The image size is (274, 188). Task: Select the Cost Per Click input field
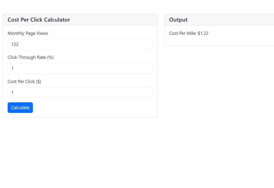(x=80, y=92)
